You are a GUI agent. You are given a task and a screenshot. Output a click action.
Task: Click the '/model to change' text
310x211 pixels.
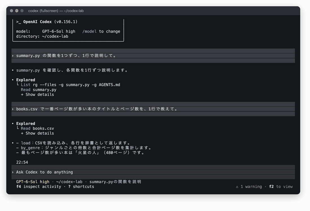click(101, 32)
